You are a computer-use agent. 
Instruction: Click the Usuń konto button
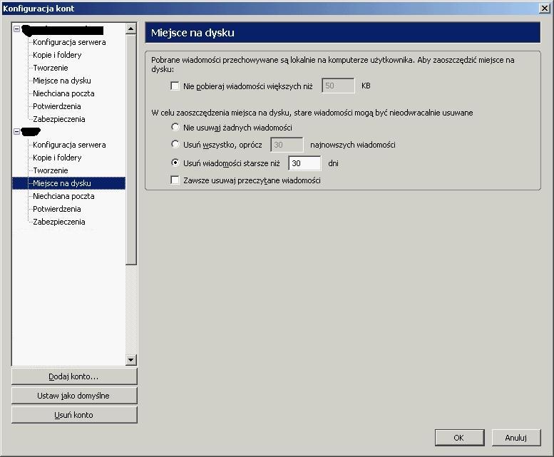click(x=74, y=415)
